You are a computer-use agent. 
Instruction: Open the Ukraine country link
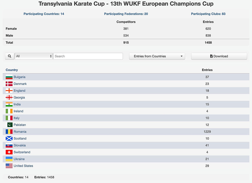pyautogui.click(x=19, y=159)
